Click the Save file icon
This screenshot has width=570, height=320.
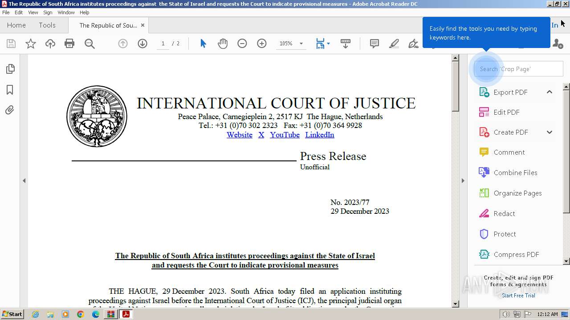click(x=11, y=44)
